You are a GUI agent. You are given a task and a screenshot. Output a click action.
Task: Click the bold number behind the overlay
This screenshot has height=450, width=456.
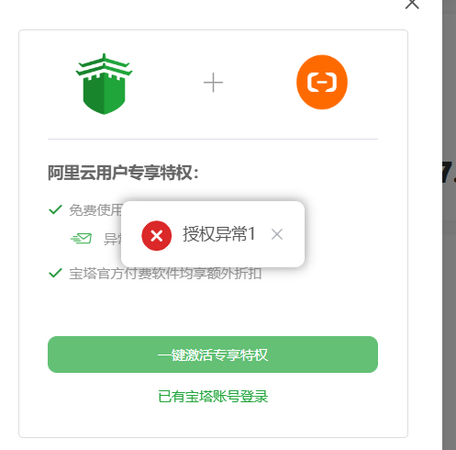pos(449,173)
